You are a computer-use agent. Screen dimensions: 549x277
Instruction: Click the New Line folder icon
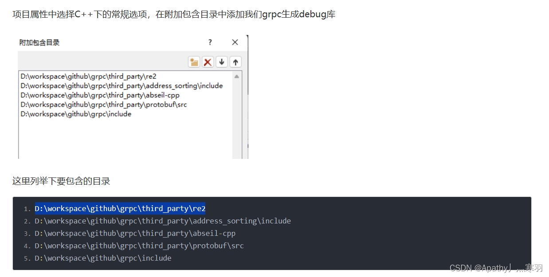tap(194, 62)
